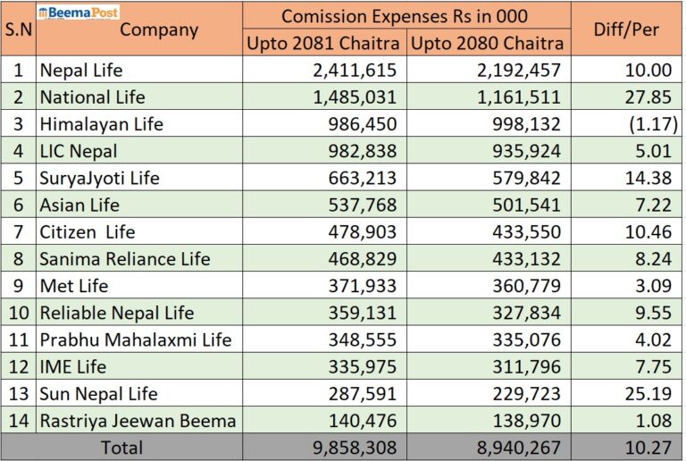
Task: Click the Himalayan Life negative difference (1.17)
Action: pos(654,124)
